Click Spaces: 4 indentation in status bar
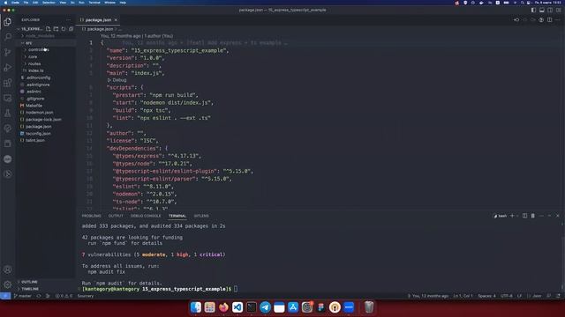Screen dimensions: 565x317 (x=486, y=296)
